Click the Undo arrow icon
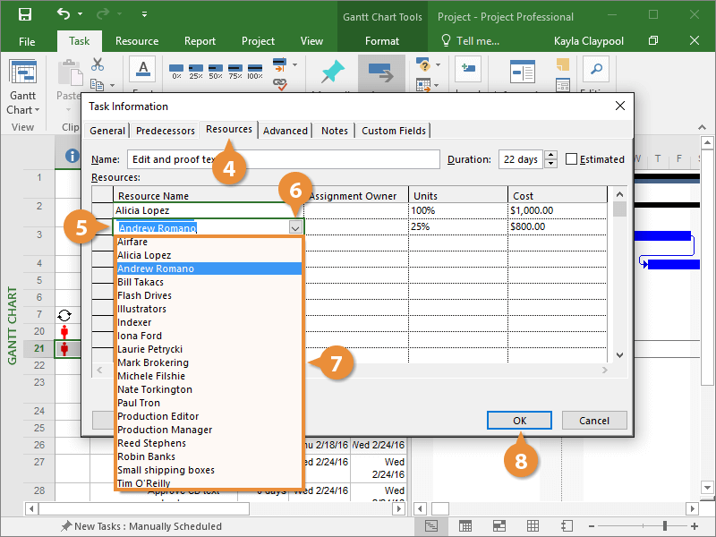This screenshot has height=537, width=716. coord(64,15)
